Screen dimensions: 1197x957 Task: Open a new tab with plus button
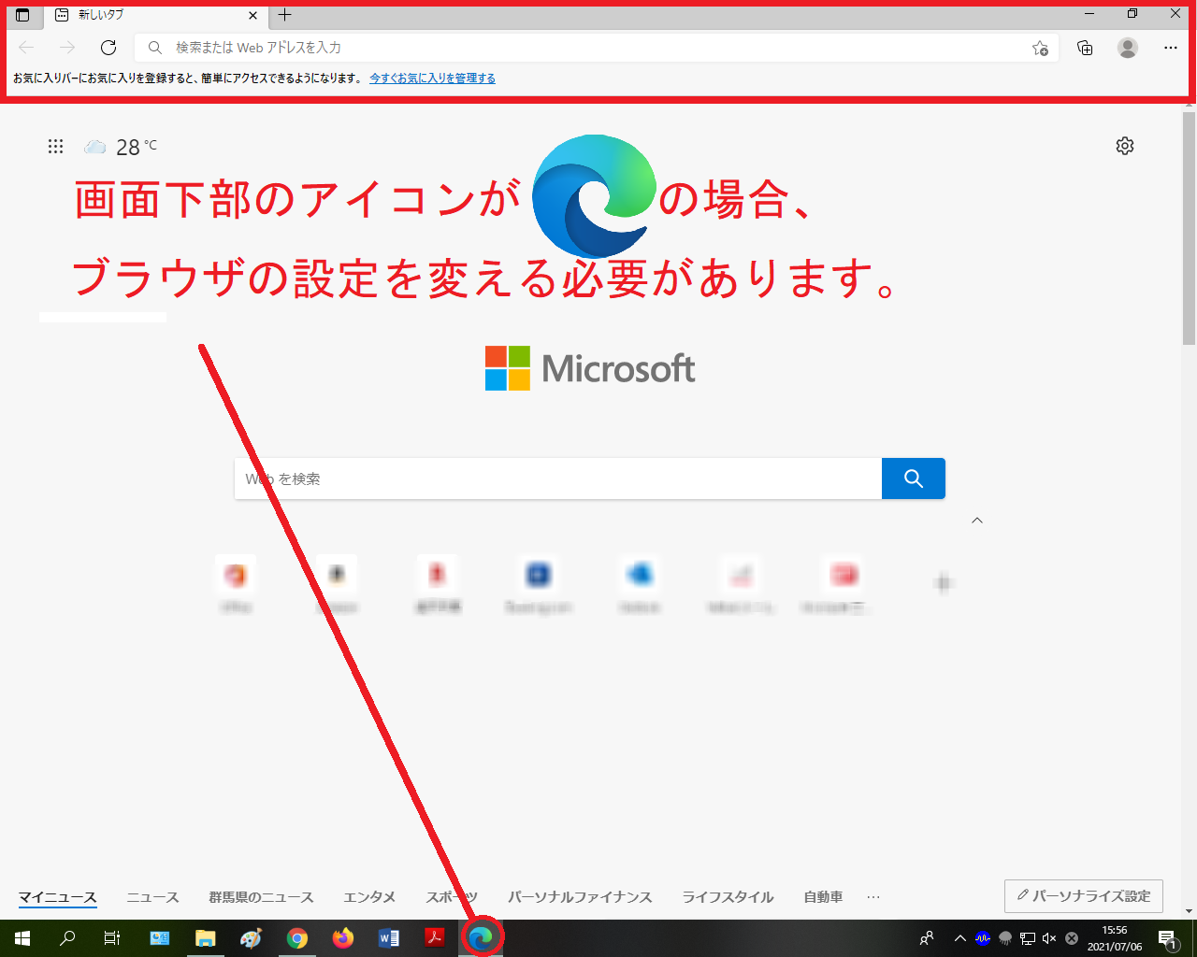pos(285,15)
